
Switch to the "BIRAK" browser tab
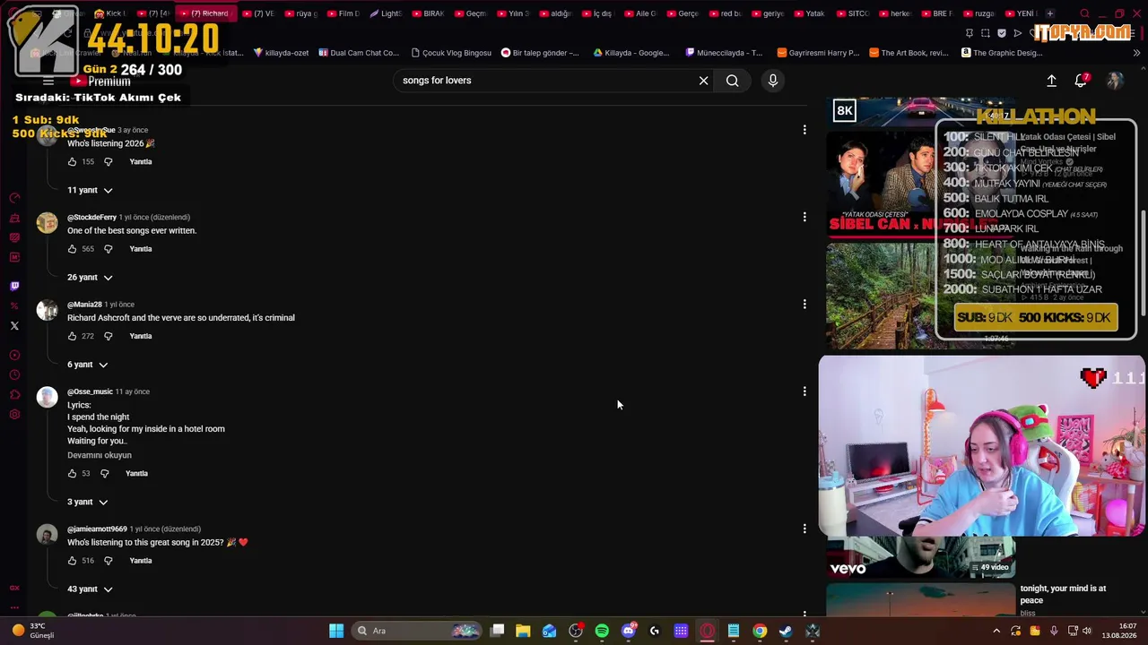tap(427, 13)
